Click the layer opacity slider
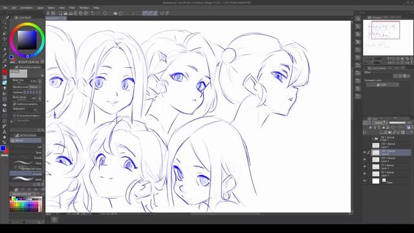Viewport: 414px width, 233px height. coord(397,122)
